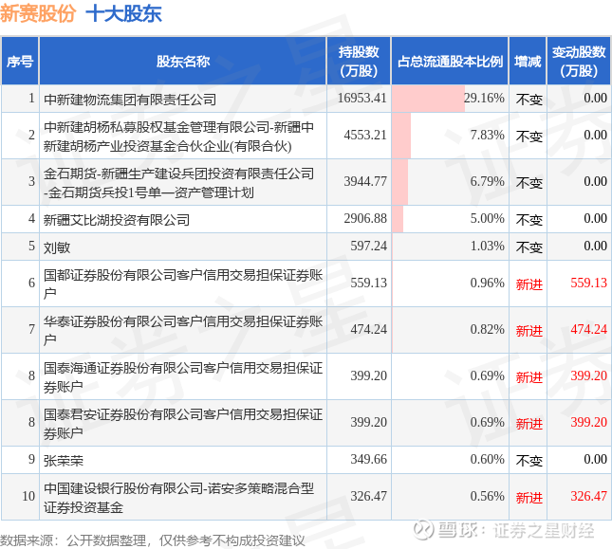The width and height of the screenshot is (612, 549).
Task: Select the 增减 column header
Action: pyautogui.click(x=528, y=62)
